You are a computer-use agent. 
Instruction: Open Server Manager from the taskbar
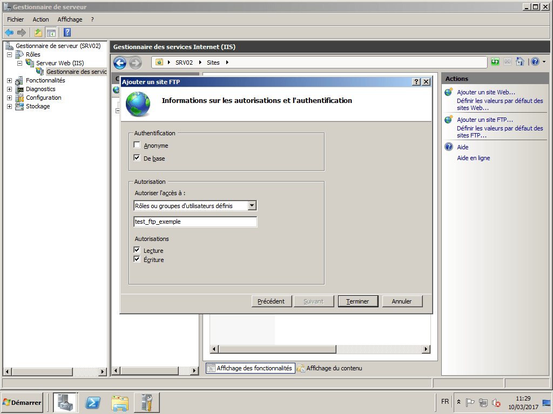[x=65, y=402]
